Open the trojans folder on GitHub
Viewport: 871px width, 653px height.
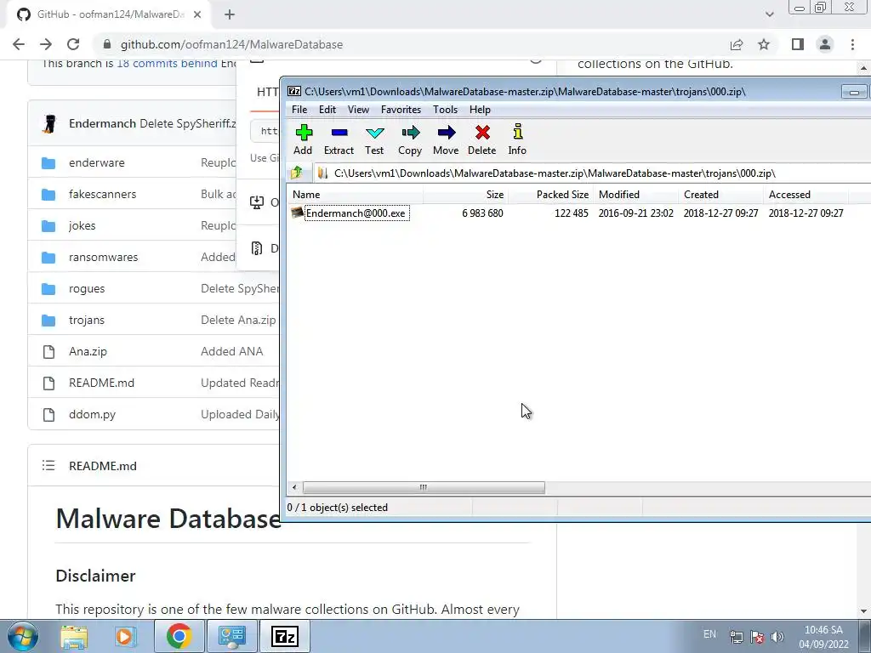point(87,320)
